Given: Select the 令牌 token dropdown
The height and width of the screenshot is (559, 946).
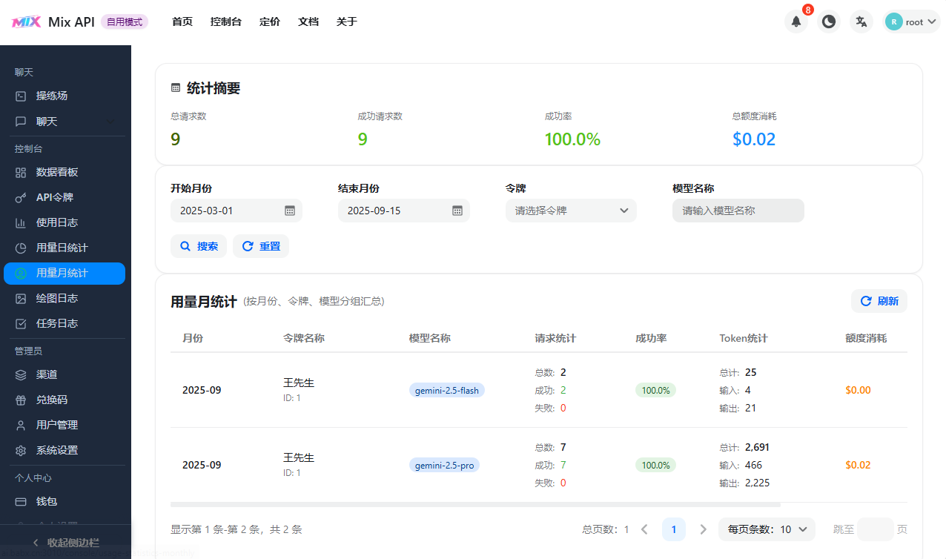Looking at the screenshot, I should tap(571, 211).
